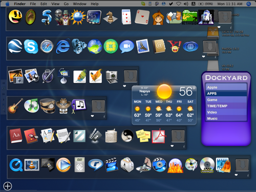Click the 56° temperature reading
The height and width of the screenshot is (192, 256).
(187, 91)
